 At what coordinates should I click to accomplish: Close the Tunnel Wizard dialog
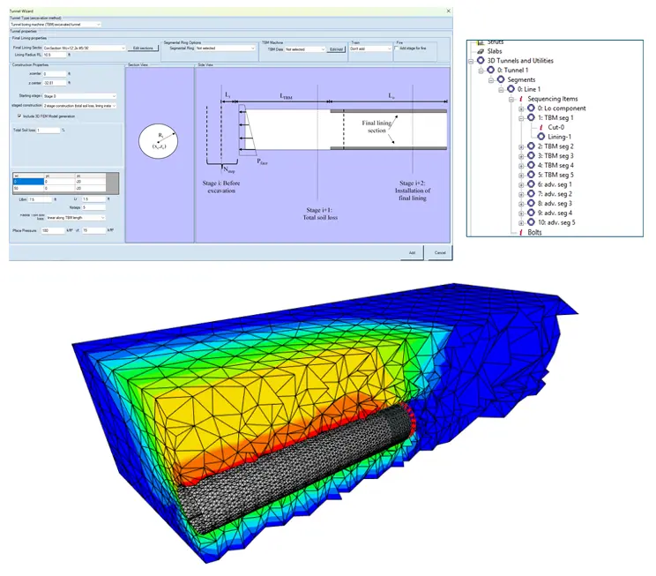(448, 11)
